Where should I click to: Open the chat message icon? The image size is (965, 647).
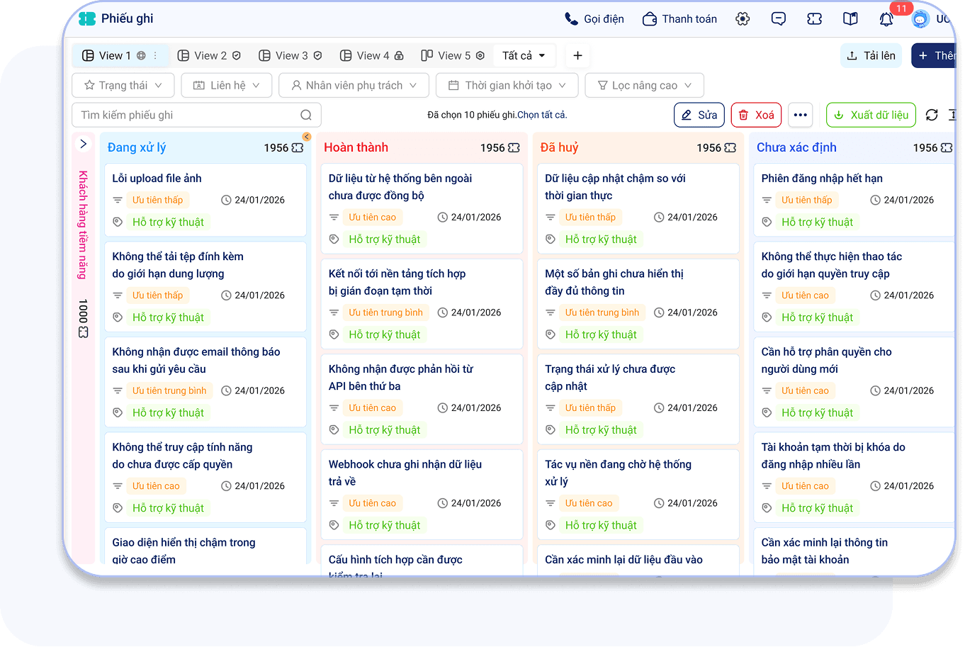779,19
